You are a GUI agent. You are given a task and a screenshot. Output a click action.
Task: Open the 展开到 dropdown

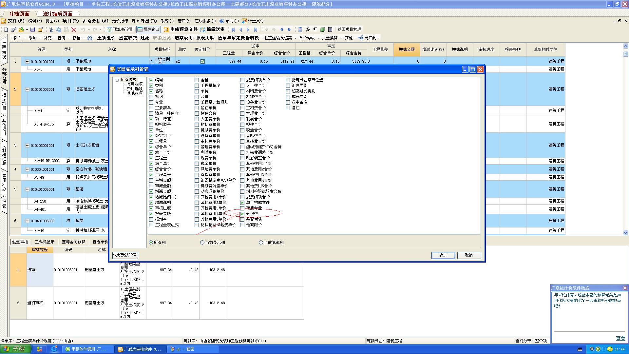click(x=369, y=38)
